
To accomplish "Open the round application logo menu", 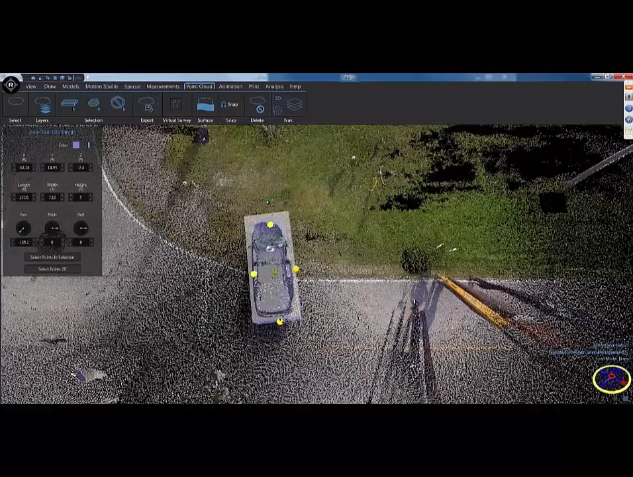I will (x=11, y=85).
